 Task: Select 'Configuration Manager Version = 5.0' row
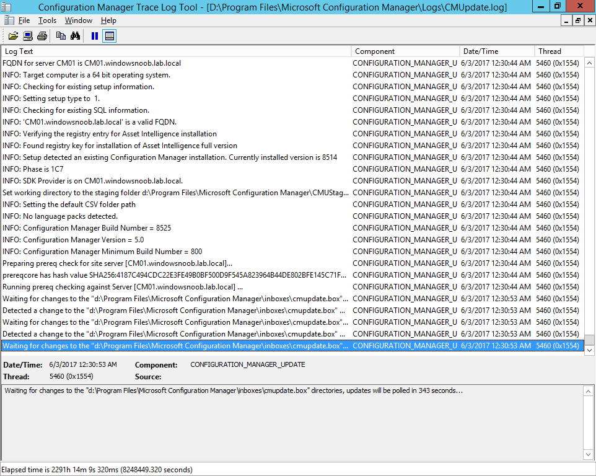pyautogui.click(x=292, y=240)
